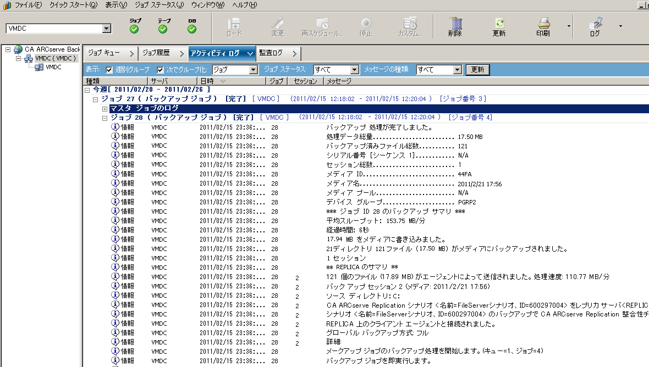
Task: Select the 平均スループット: 153.75 MB/分 message
Action: [x=376, y=221]
